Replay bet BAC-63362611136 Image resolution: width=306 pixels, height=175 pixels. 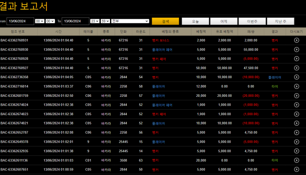(x=296, y=160)
